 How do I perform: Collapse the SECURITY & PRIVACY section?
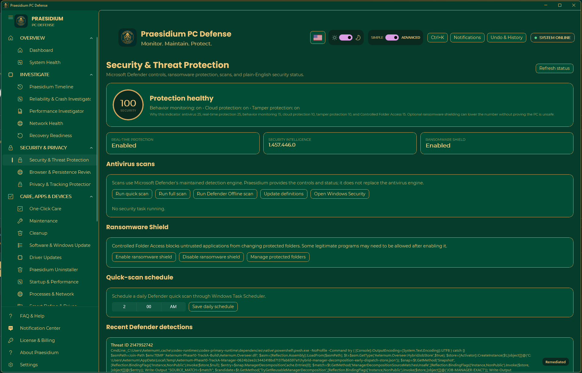click(x=91, y=148)
